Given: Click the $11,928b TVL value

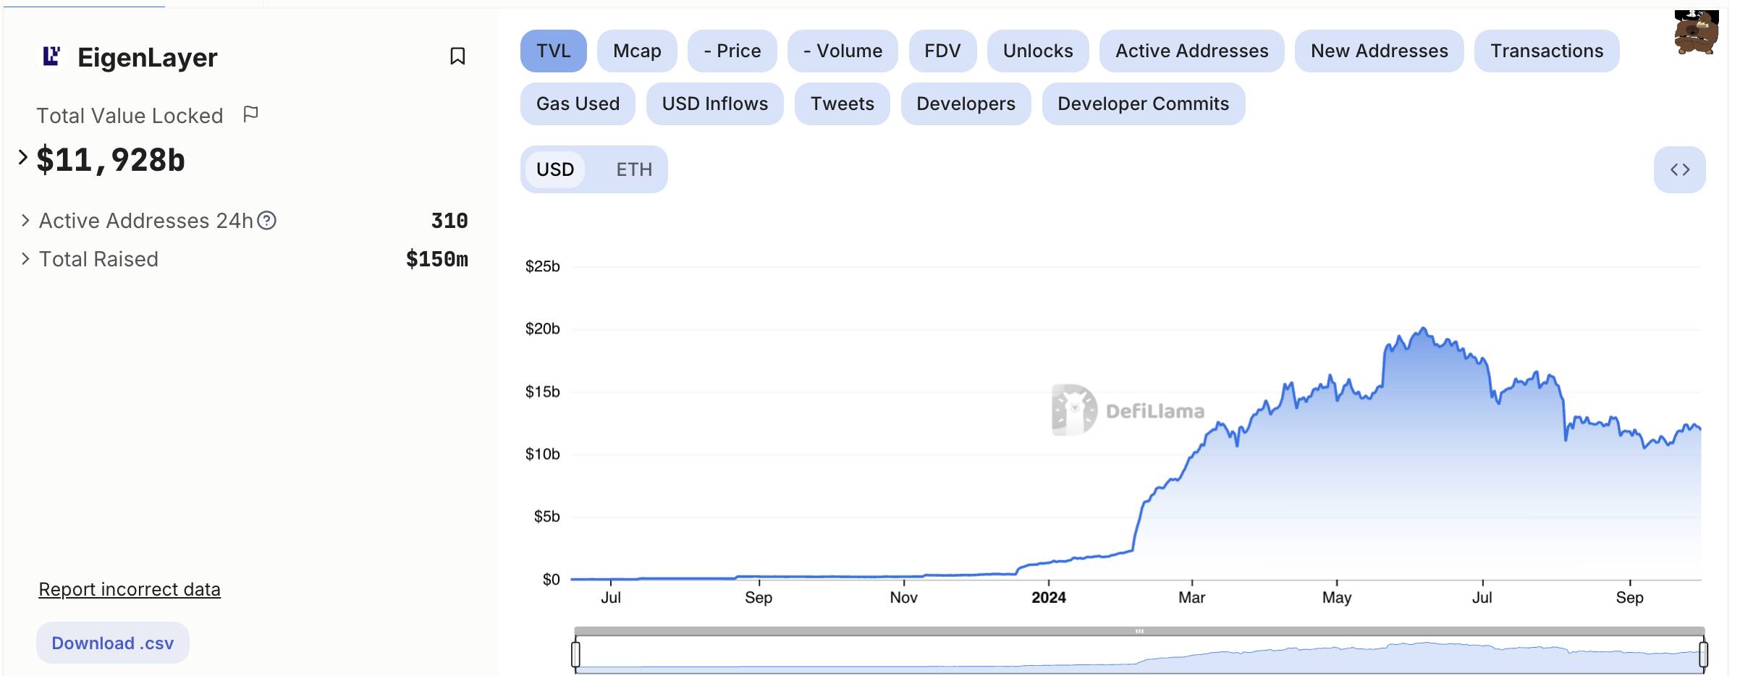Looking at the screenshot, I should (x=111, y=159).
